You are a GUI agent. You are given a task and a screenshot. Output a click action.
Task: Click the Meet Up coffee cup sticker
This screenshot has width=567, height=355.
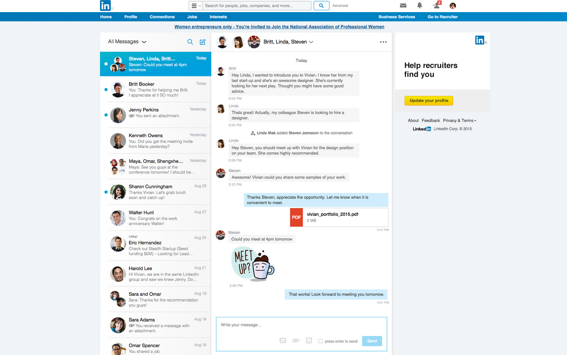pyautogui.click(x=253, y=264)
